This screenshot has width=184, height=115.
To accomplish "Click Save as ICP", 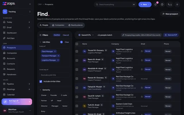I will pyautogui.click(x=171, y=35).
